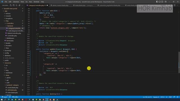Screen dimensions: 180x101
Task: Click the feedback icon in status bar
Action: point(174,97)
